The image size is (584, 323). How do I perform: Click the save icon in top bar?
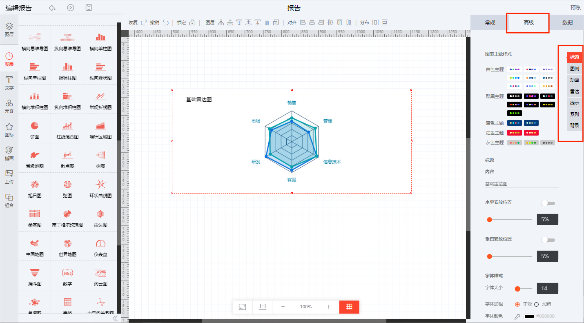pyautogui.click(x=89, y=8)
